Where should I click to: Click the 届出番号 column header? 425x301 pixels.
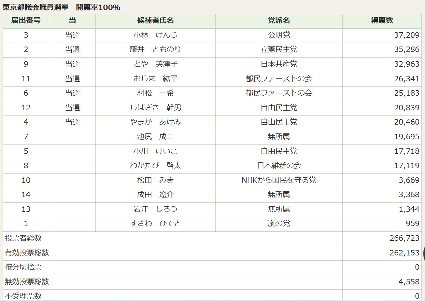[x=26, y=21]
